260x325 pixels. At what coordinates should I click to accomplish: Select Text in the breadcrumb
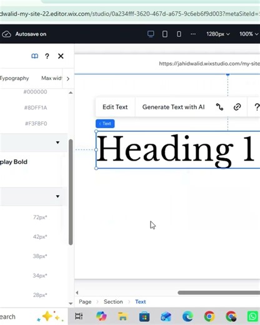coord(141,302)
